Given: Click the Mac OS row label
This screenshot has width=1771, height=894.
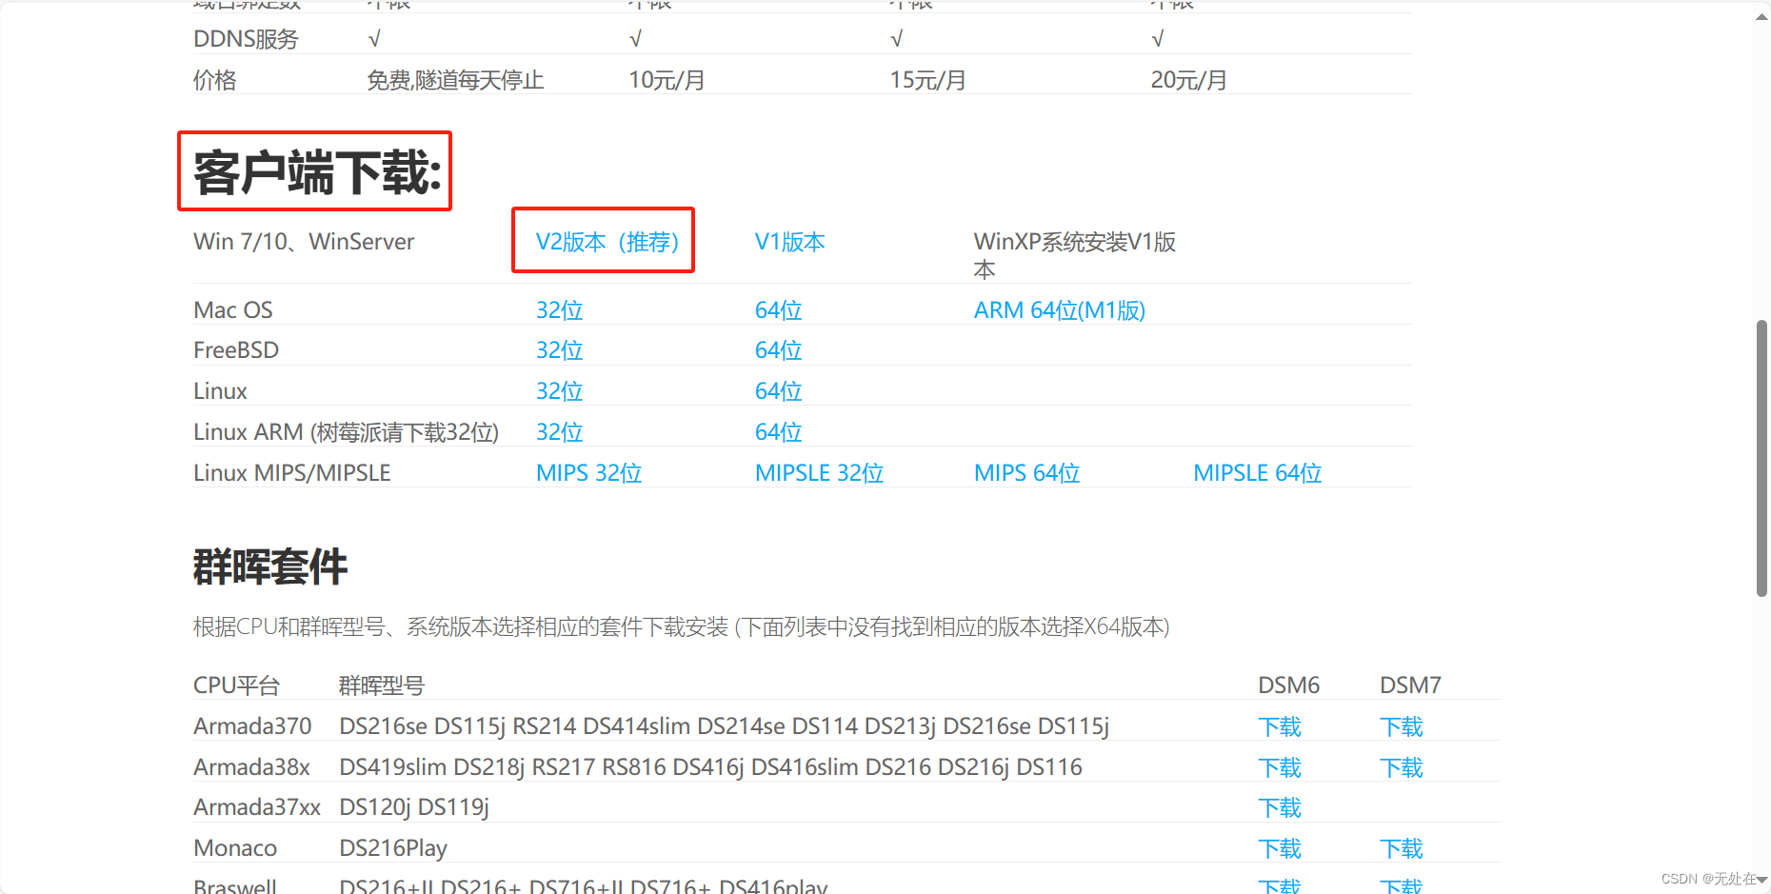Looking at the screenshot, I should [x=233, y=310].
